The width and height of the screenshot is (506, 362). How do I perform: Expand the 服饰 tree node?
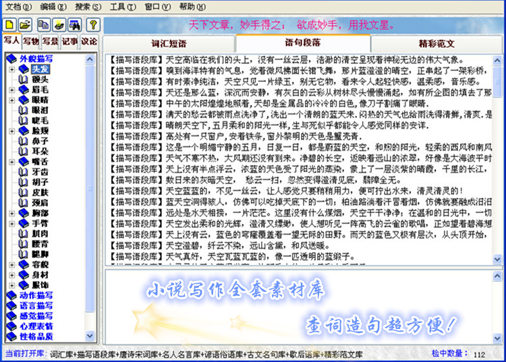11,284
